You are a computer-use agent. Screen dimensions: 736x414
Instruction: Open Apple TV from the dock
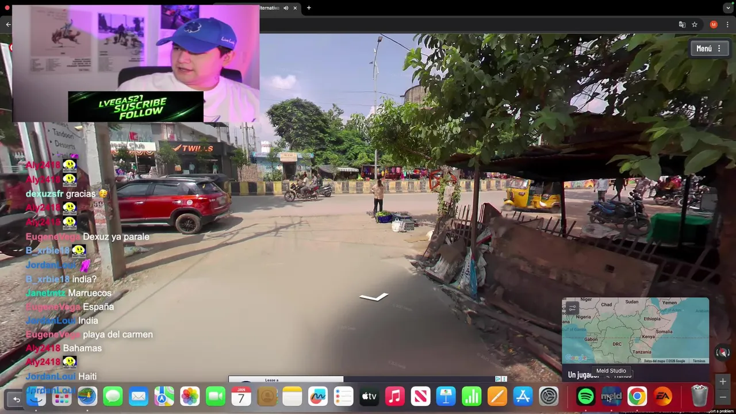tap(369, 397)
